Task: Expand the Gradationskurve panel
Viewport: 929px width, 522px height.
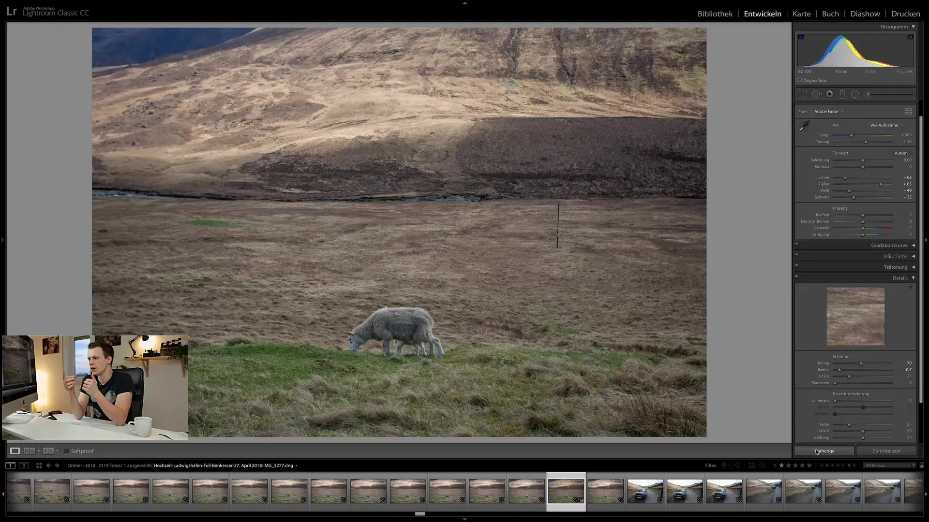Action: 914,246
